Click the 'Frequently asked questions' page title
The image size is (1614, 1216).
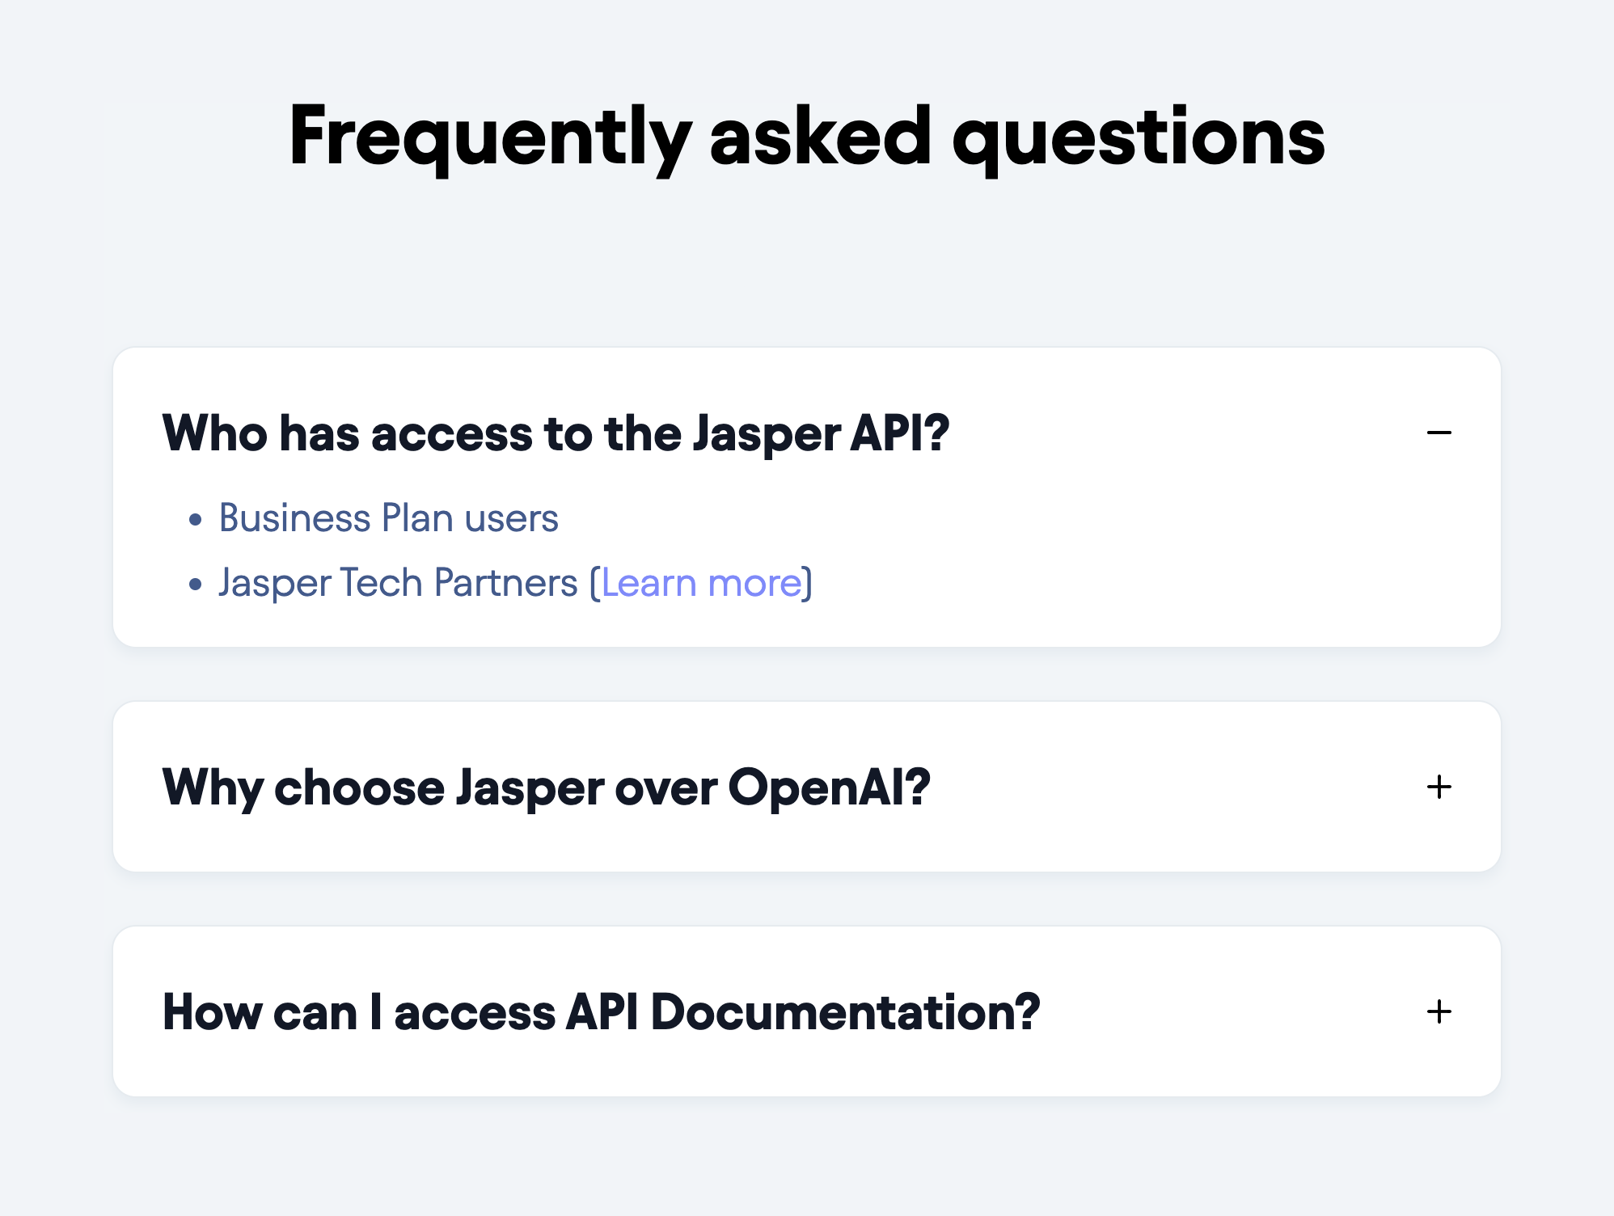click(807, 139)
